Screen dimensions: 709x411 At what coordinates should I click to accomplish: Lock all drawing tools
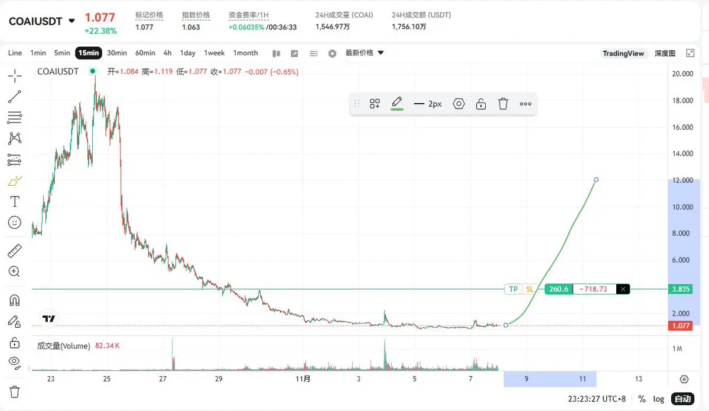(x=15, y=342)
